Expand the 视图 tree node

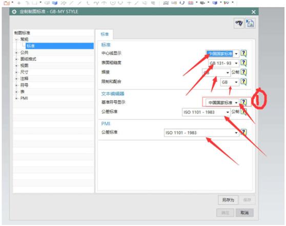tap(16, 65)
